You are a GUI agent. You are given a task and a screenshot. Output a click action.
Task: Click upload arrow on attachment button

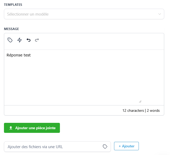pyautogui.click(x=11, y=128)
